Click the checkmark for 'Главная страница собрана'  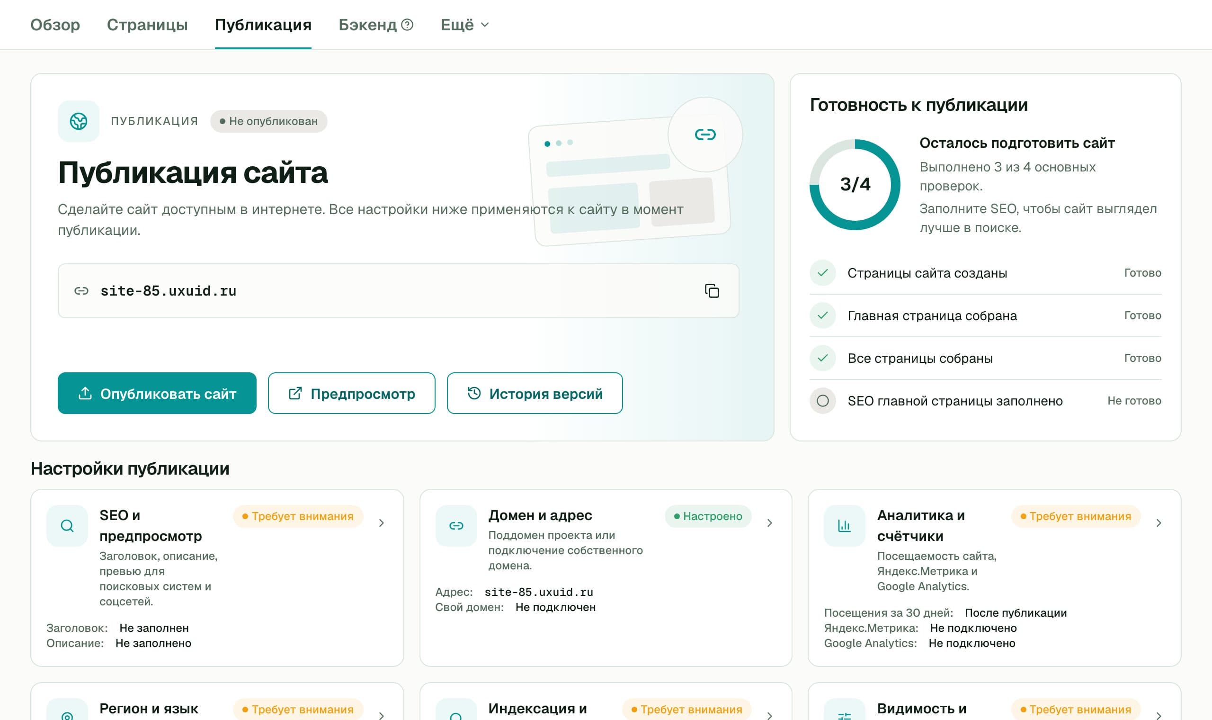[x=823, y=315]
